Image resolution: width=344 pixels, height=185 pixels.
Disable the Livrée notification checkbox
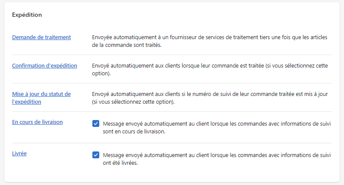tap(96, 155)
